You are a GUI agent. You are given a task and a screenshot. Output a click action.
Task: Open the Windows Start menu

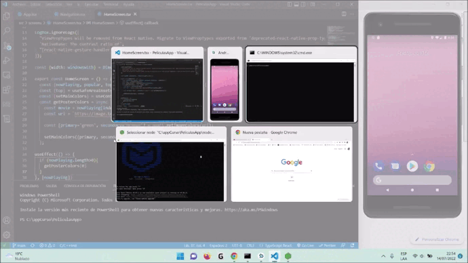(180, 256)
